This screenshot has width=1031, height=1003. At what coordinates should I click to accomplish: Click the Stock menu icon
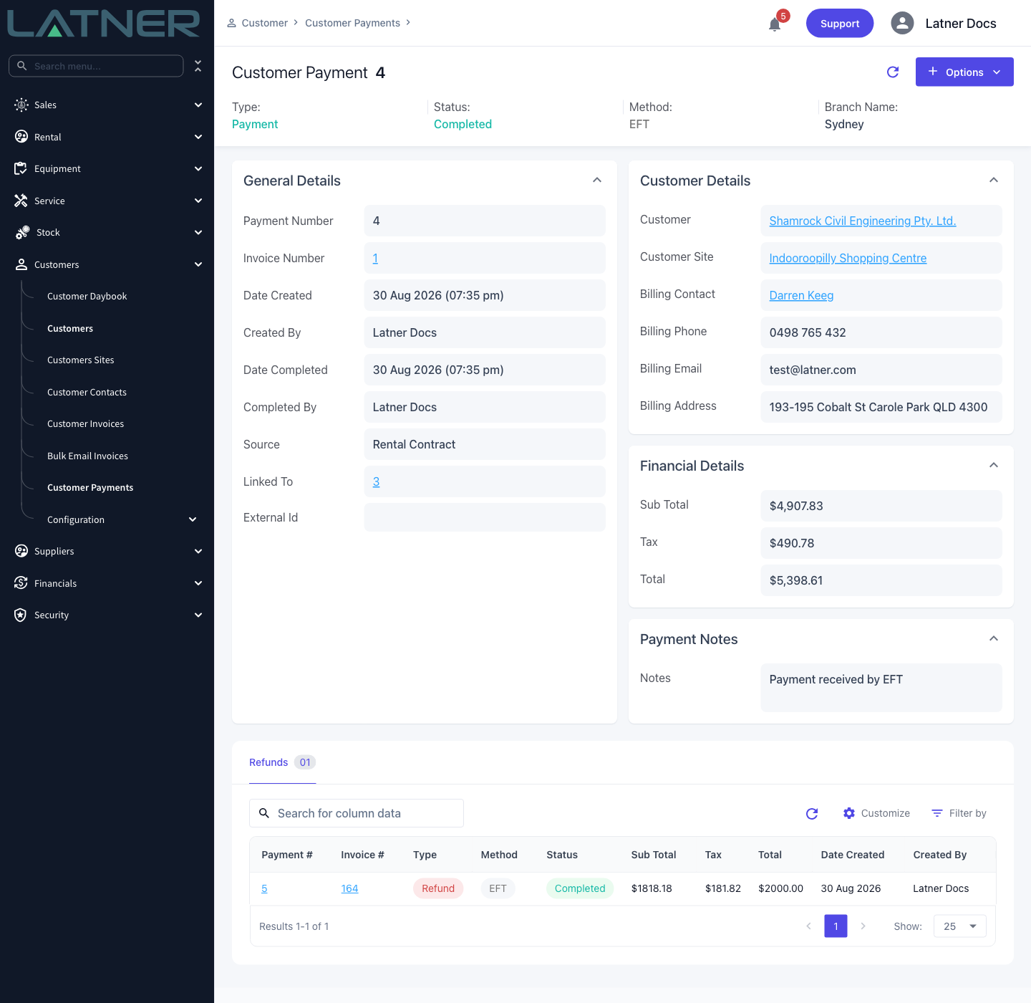pyautogui.click(x=22, y=232)
